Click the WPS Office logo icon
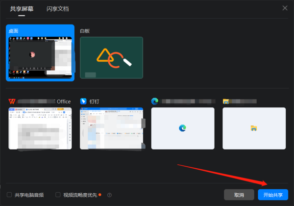The image size is (294, 206). [x=12, y=102]
